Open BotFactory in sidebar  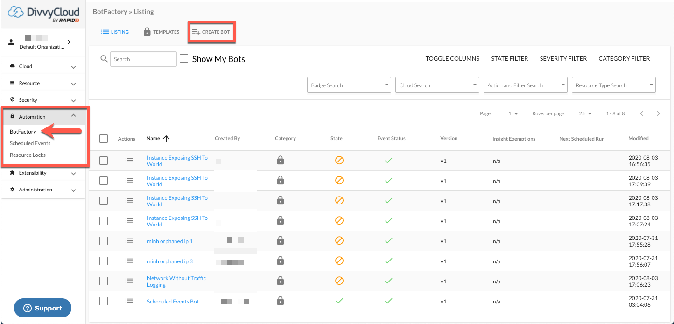pyautogui.click(x=23, y=132)
